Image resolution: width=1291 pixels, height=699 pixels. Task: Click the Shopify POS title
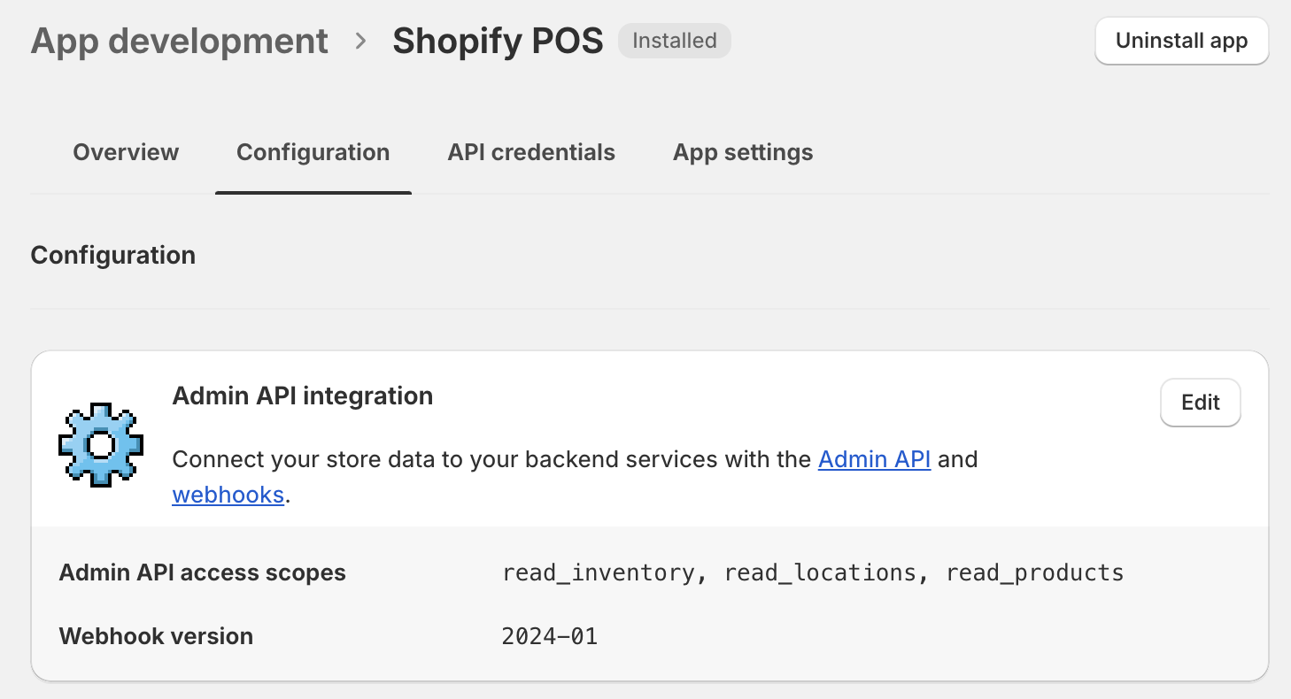[498, 41]
